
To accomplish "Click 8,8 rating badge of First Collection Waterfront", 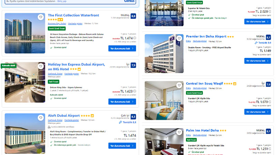I will pos(133,16).
